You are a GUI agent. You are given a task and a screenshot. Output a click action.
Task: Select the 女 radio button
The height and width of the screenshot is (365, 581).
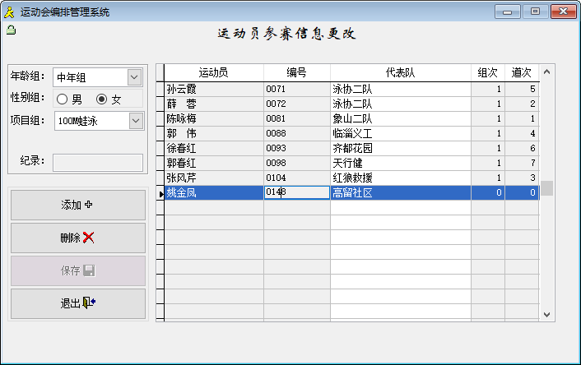coord(102,99)
